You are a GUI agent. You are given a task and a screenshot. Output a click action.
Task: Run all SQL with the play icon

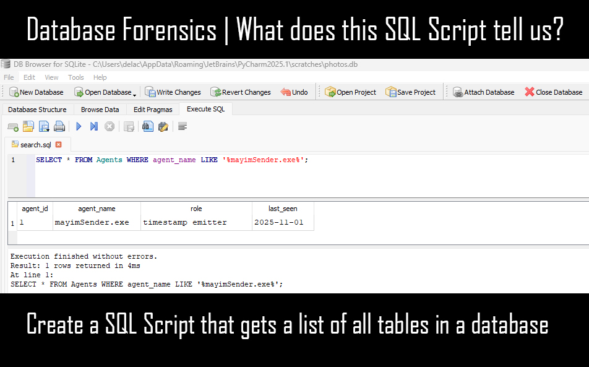click(79, 126)
